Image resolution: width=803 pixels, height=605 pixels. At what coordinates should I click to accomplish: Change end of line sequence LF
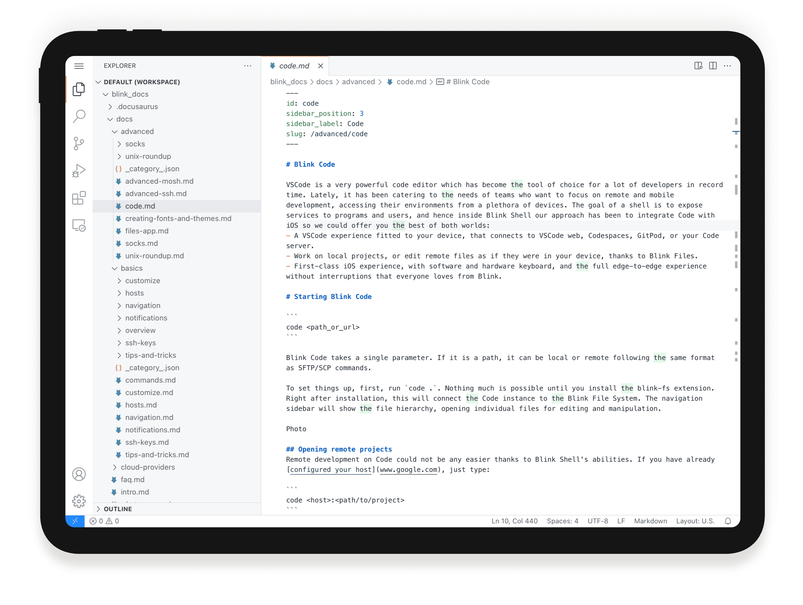click(x=621, y=521)
